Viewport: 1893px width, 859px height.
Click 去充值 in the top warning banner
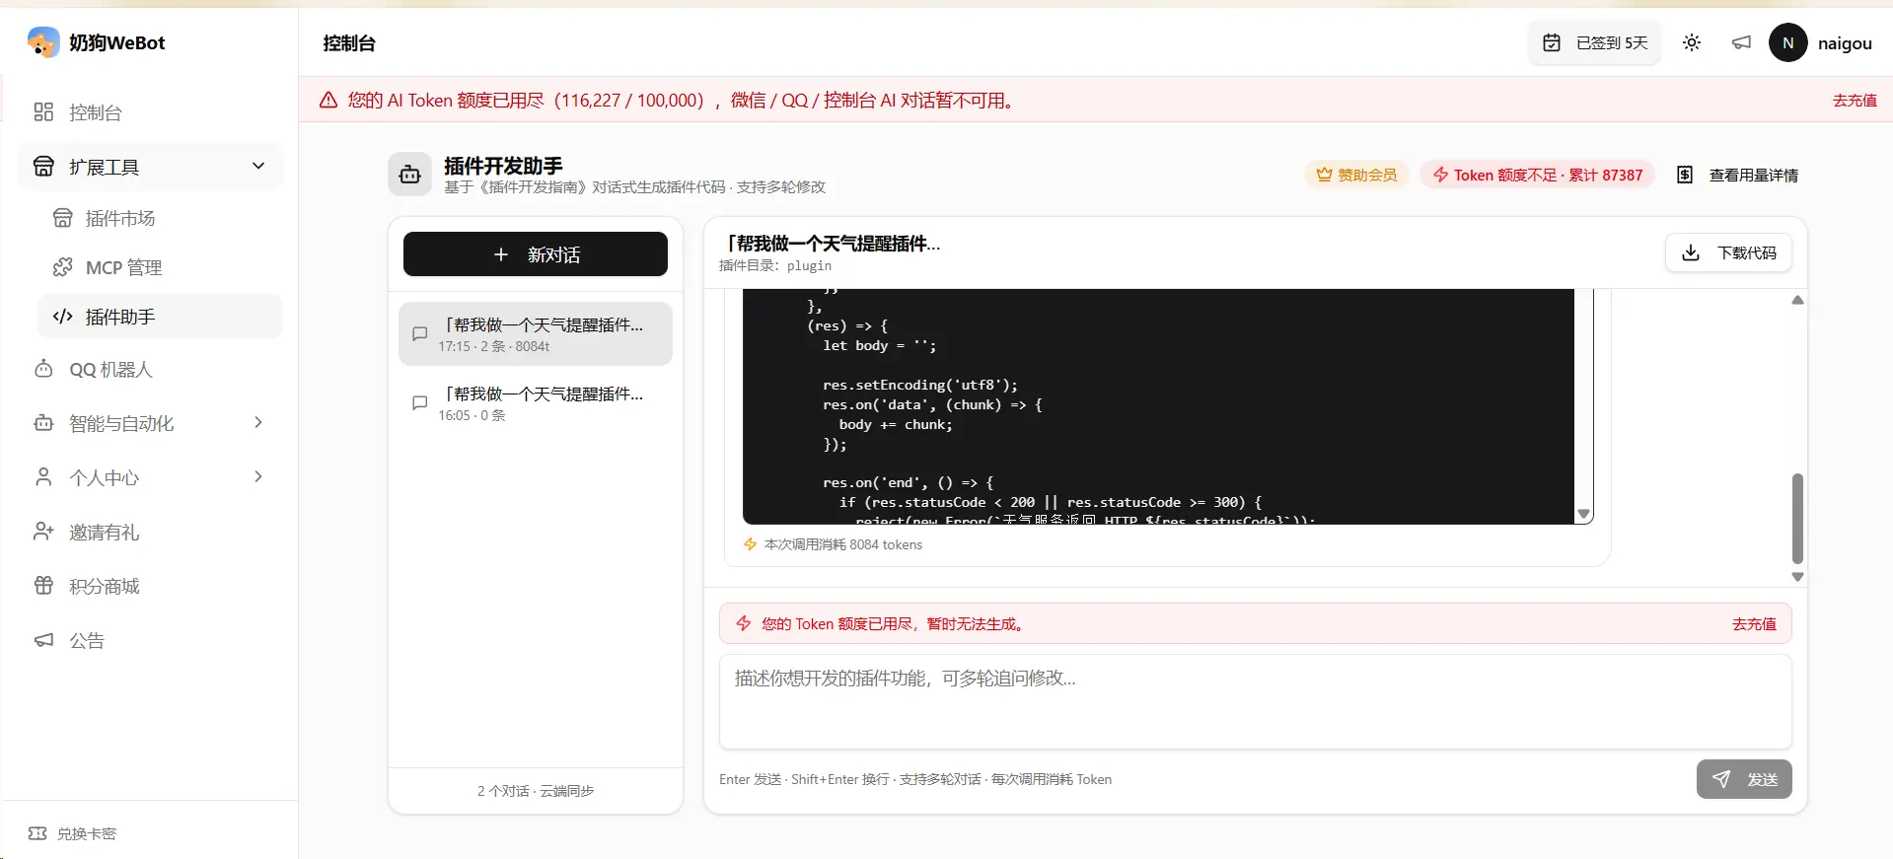click(x=1855, y=101)
